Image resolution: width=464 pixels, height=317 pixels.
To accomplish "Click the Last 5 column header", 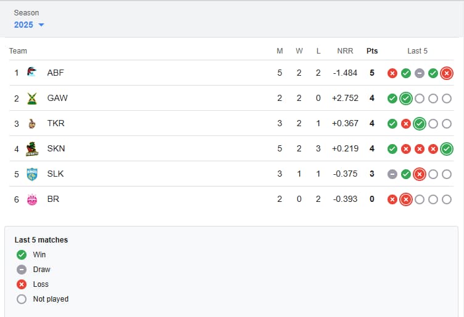I will coord(417,50).
